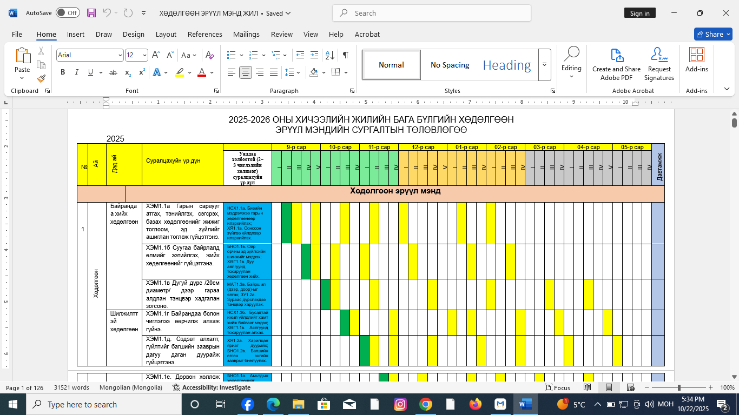Toggle the AutoSave switch
Screen dimensions: 739x415
pyautogui.click(x=68, y=13)
